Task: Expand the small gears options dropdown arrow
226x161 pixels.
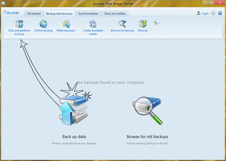Action: 159,23
